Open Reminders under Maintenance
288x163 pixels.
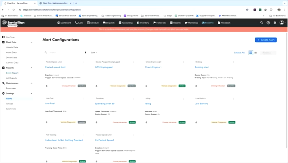coord(11,88)
